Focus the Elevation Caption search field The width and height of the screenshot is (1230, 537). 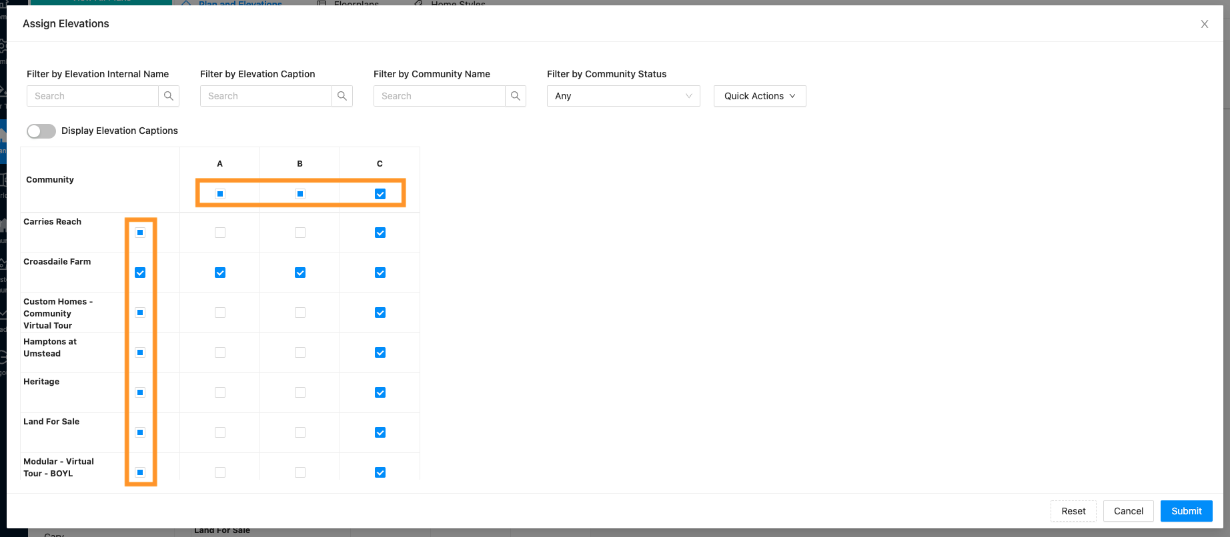click(266, 96)
